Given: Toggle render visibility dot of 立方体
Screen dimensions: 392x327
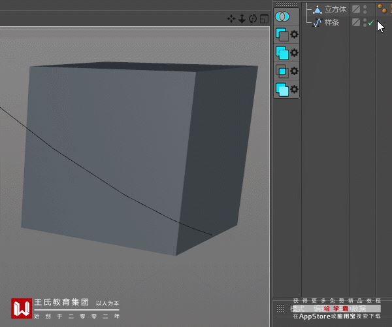Looking at the screenshot, I should 365,12.
